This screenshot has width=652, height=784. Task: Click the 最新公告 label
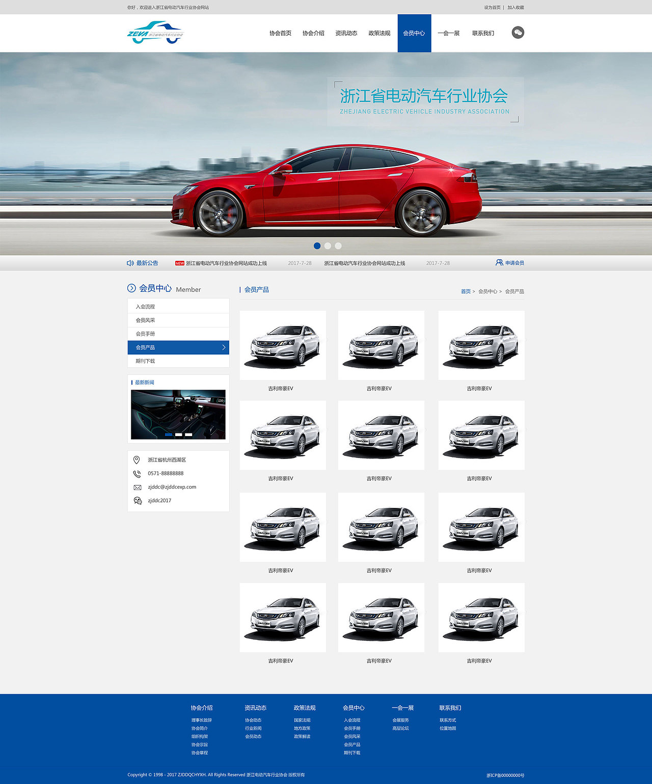pyautogui.click(x=147, y=263)
